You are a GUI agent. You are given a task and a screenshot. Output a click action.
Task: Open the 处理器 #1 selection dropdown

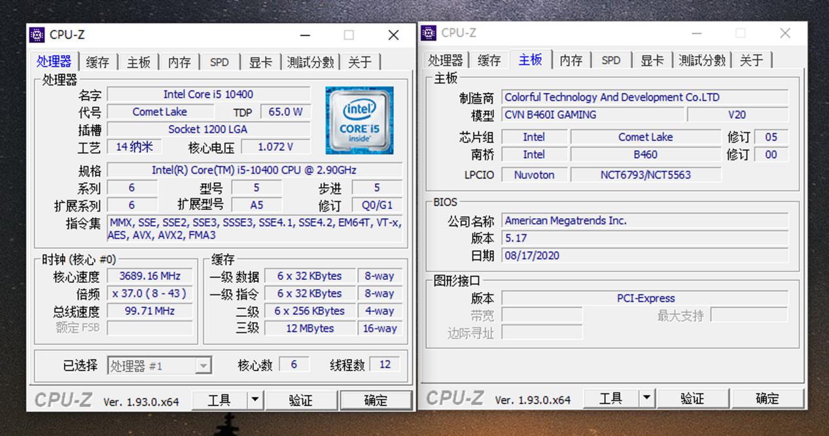point(203,366)
